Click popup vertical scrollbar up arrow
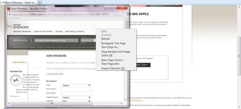This screenshot has width=241, height=109. [125, 18]
